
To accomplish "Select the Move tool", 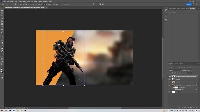I will pos(2,10).
